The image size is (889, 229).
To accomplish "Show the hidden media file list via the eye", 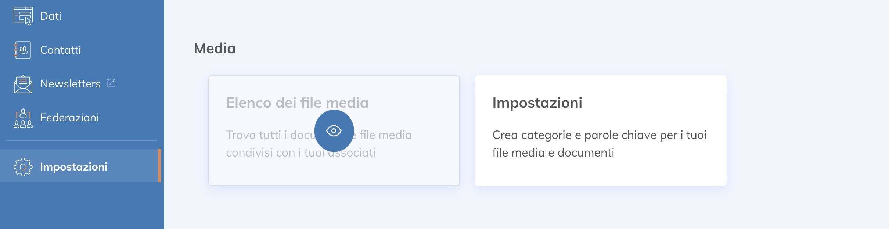I will 334,130.
